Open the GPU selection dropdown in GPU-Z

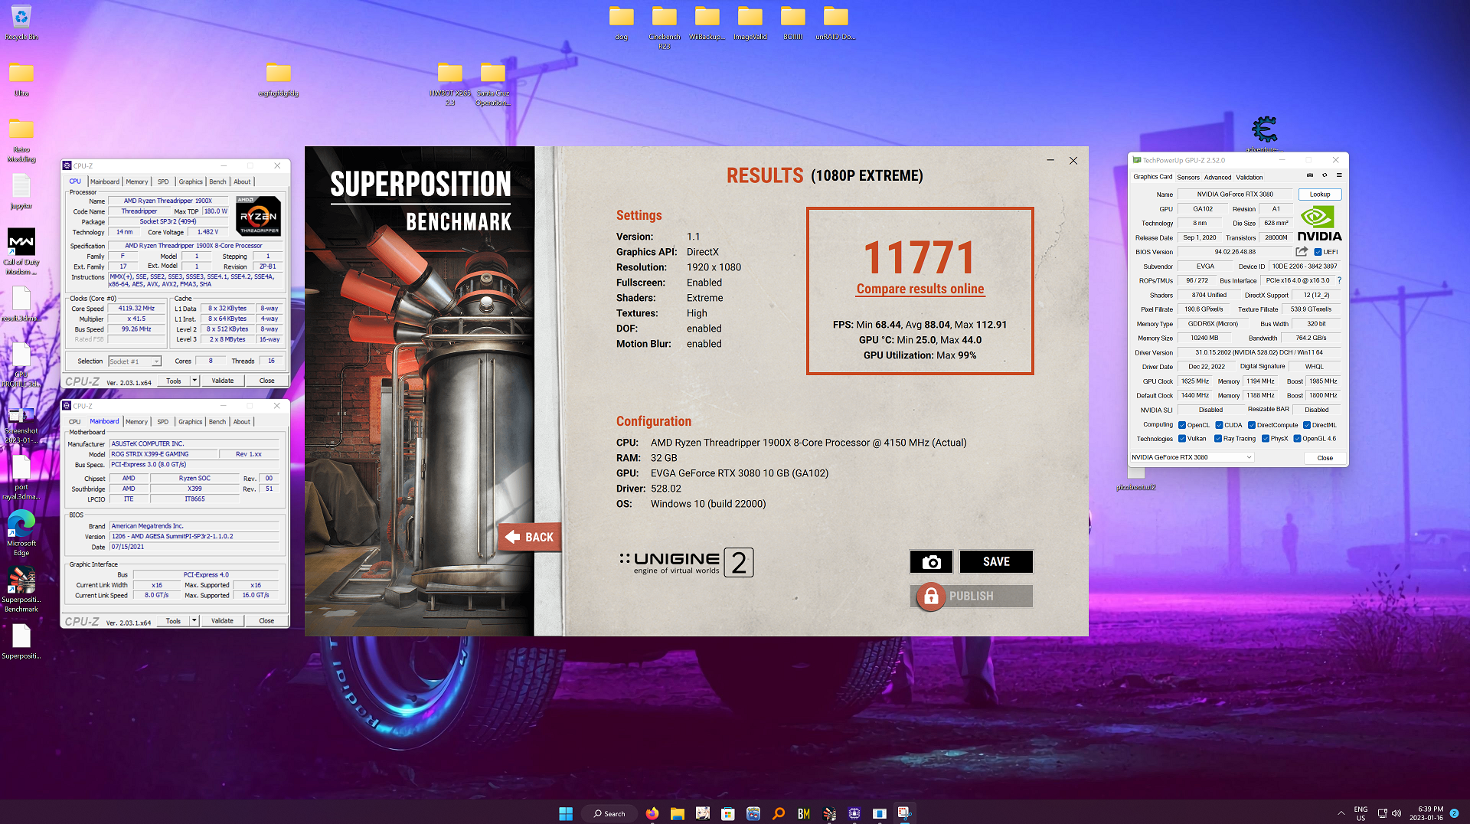pyautogui.click(x=1192, y=457)
